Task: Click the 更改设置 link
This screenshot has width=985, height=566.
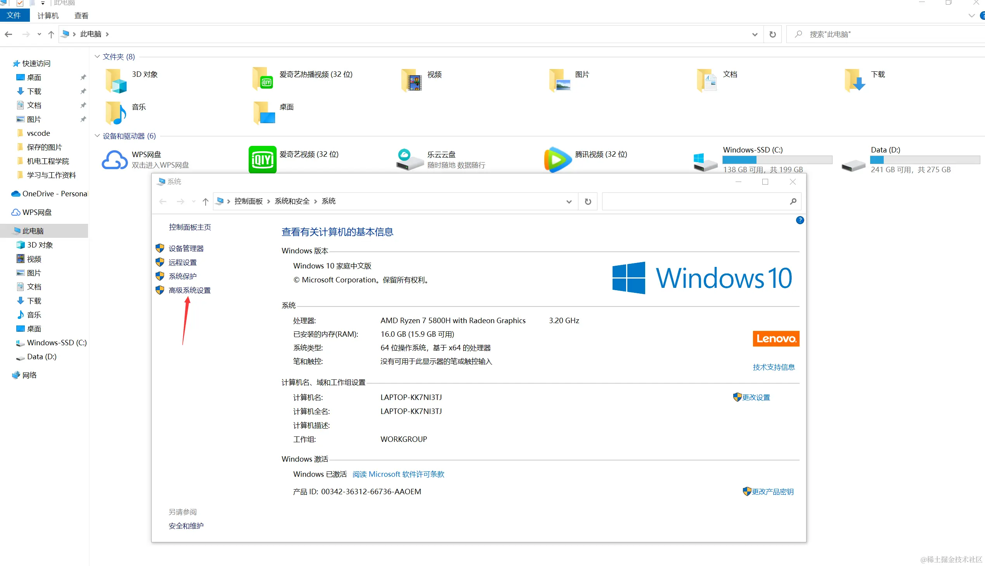Action: tap(756, 397)
